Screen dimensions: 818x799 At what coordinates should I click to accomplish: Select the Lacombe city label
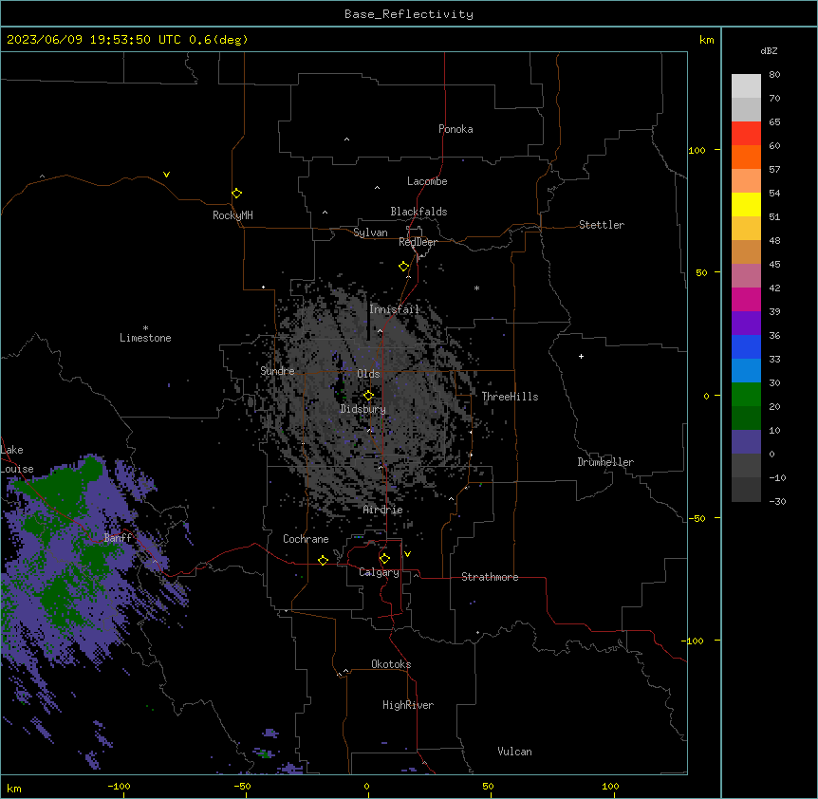tap(427, 181)
